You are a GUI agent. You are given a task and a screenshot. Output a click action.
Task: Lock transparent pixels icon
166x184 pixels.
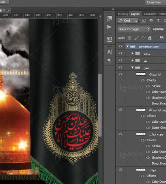pos(129,38)
